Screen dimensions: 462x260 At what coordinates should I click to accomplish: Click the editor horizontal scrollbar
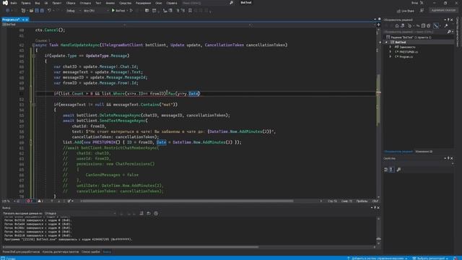click(x=187, y=201)
